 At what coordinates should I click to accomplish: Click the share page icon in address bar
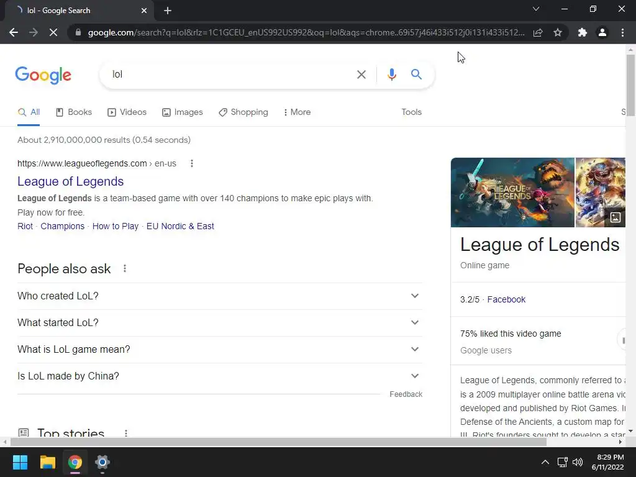click(x=538, y=32)
